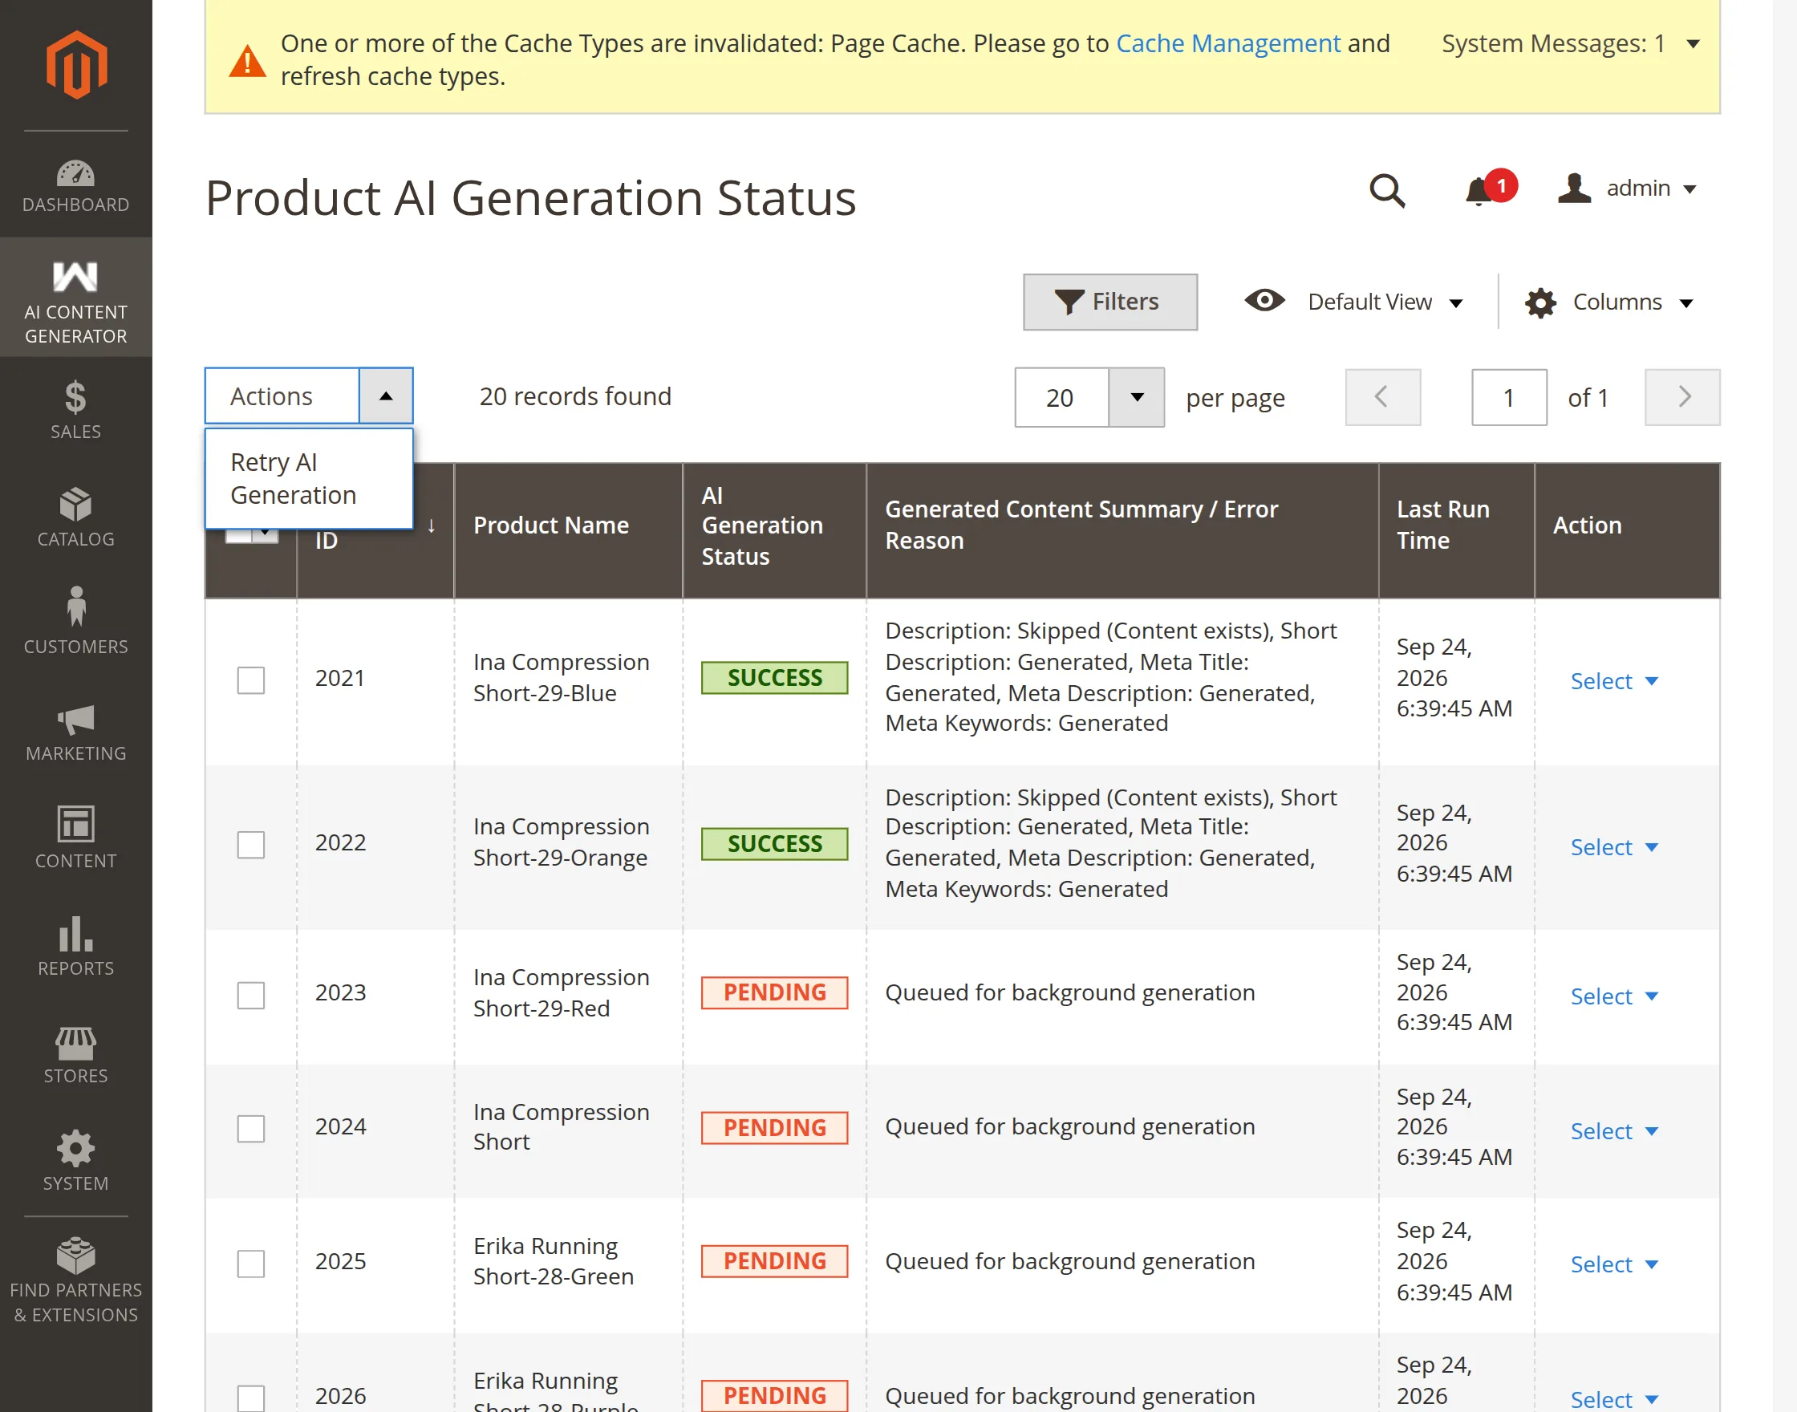Image resolution: width=1797 pixels, height=1412 pixels.
Task: Tick checkbox for product 2023
Action: tap(250, 995)
